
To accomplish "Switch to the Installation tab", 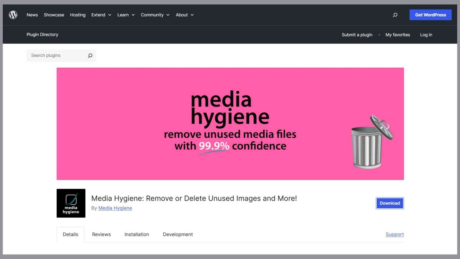I will point(137,235).
